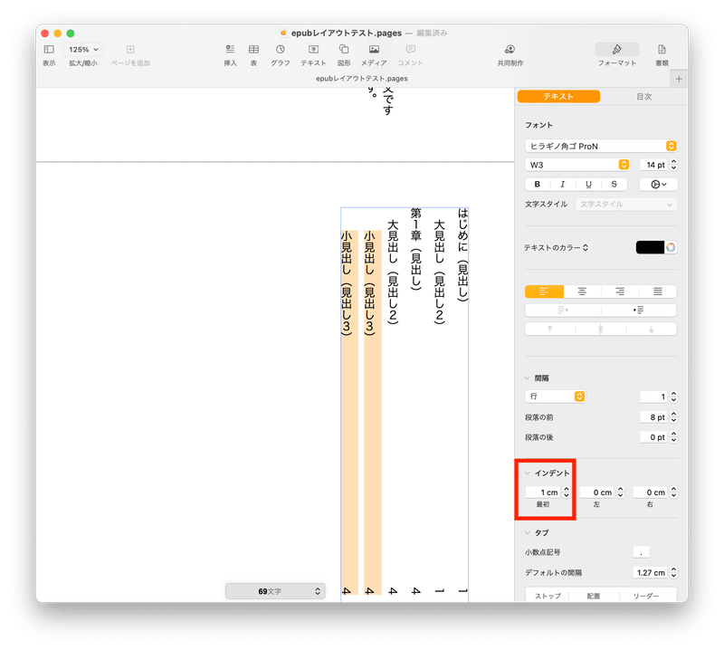Align text center
The width and height of the screenshot is (724, 650).
(582, 292)
